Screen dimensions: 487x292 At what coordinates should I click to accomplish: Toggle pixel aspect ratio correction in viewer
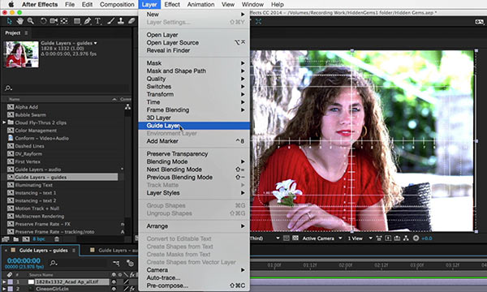tap(378, 238)
